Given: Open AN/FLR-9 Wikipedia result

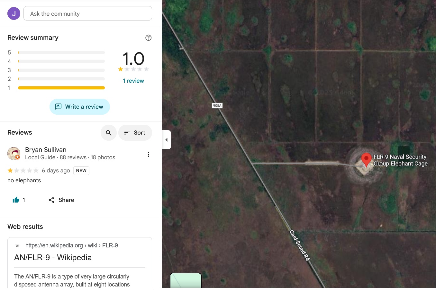Looking at the screenshot, I should coord(53,258).
